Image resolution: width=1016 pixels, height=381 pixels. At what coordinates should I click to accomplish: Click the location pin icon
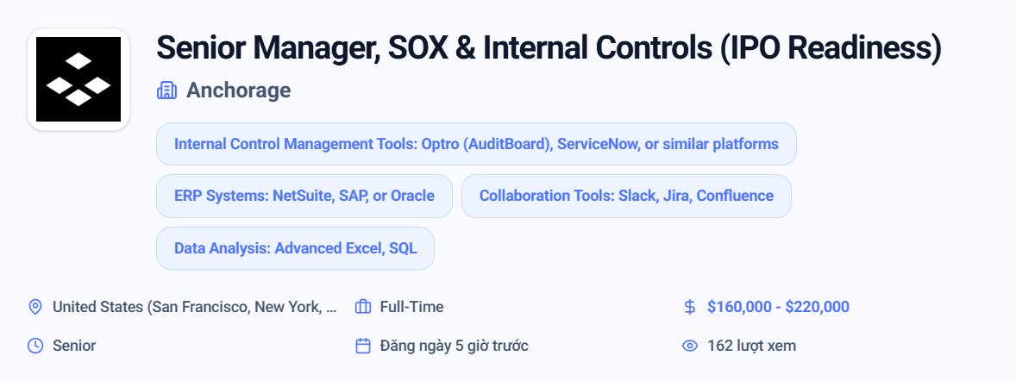point(35,307)
